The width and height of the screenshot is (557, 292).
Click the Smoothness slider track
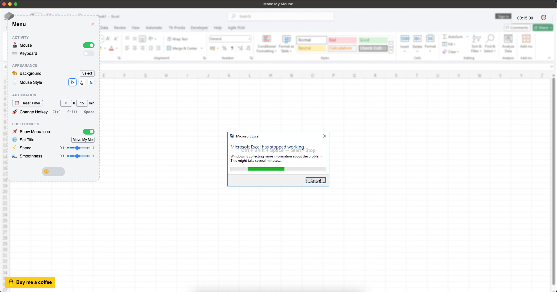tap(79, 156)
